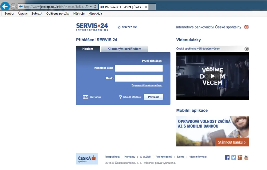Click the Mobilní aplikace heading

point(192,110)
